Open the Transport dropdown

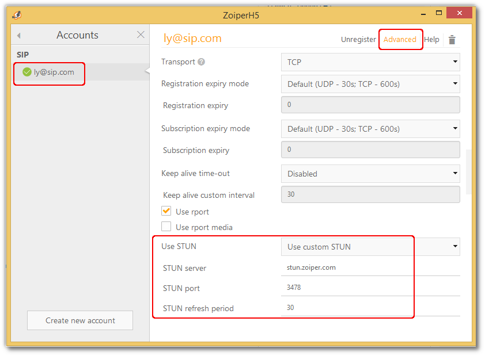coord(370,62)
